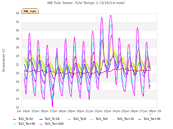Click the chart title MB Tule Tower
Screen dimensions: 173x129
click(86, 3)
